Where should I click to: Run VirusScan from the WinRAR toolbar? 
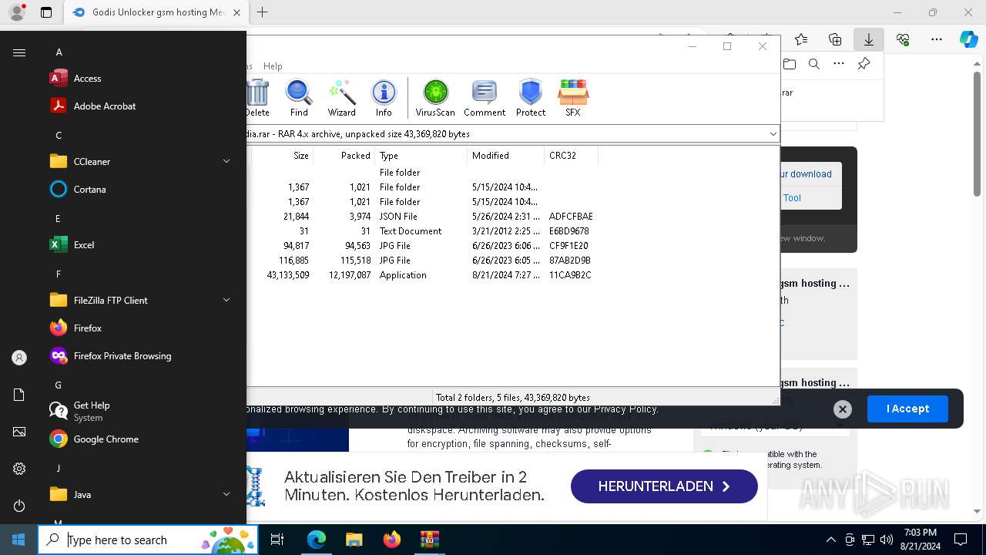(435, 98)
